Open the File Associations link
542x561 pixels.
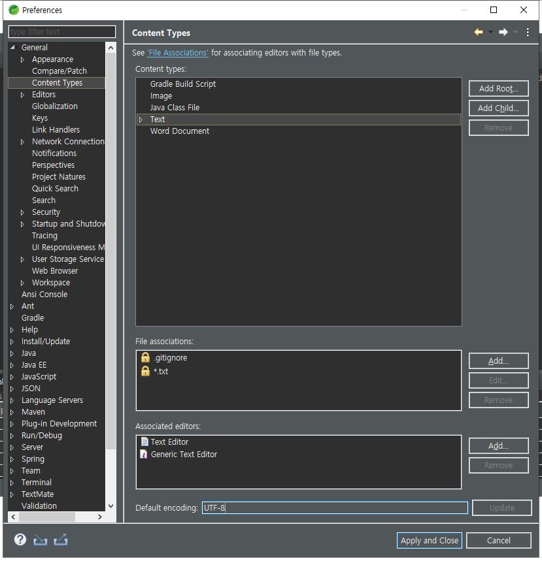coord(178,53)
